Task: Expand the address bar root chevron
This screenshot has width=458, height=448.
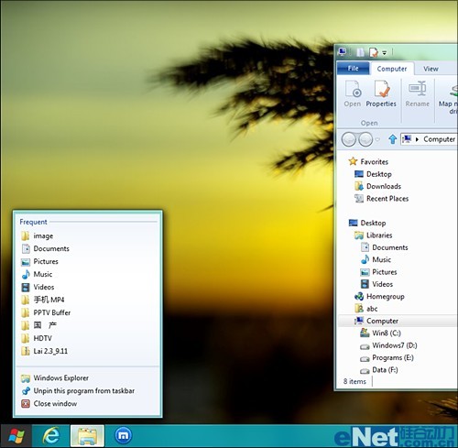Action: point(417,139)
